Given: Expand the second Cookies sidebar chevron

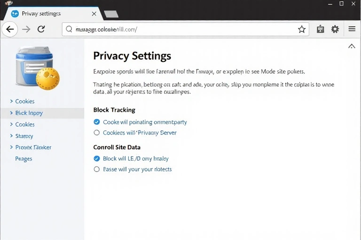Looking at the screenshot, I should coord(11,124).
